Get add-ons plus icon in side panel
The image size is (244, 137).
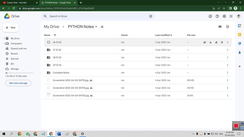239,67
